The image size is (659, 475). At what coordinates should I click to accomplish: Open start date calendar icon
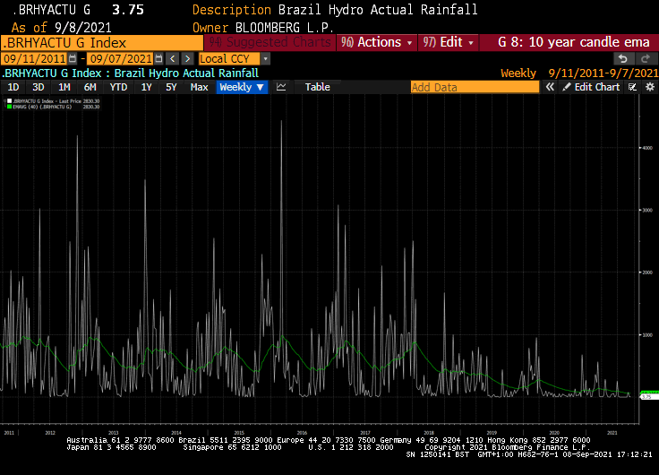click(x=72, y=58)
